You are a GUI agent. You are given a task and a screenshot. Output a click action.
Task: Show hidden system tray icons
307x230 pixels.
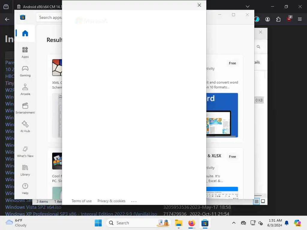[234, 223]
